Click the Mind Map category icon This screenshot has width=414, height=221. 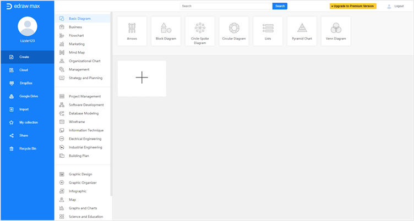coord(62,52)
